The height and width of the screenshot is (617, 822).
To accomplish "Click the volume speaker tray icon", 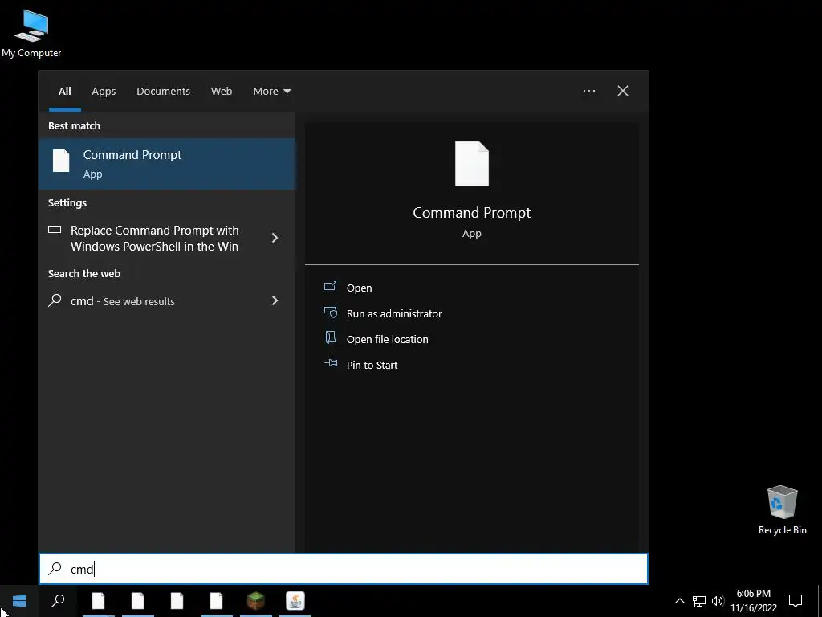I will coord(718,601).
